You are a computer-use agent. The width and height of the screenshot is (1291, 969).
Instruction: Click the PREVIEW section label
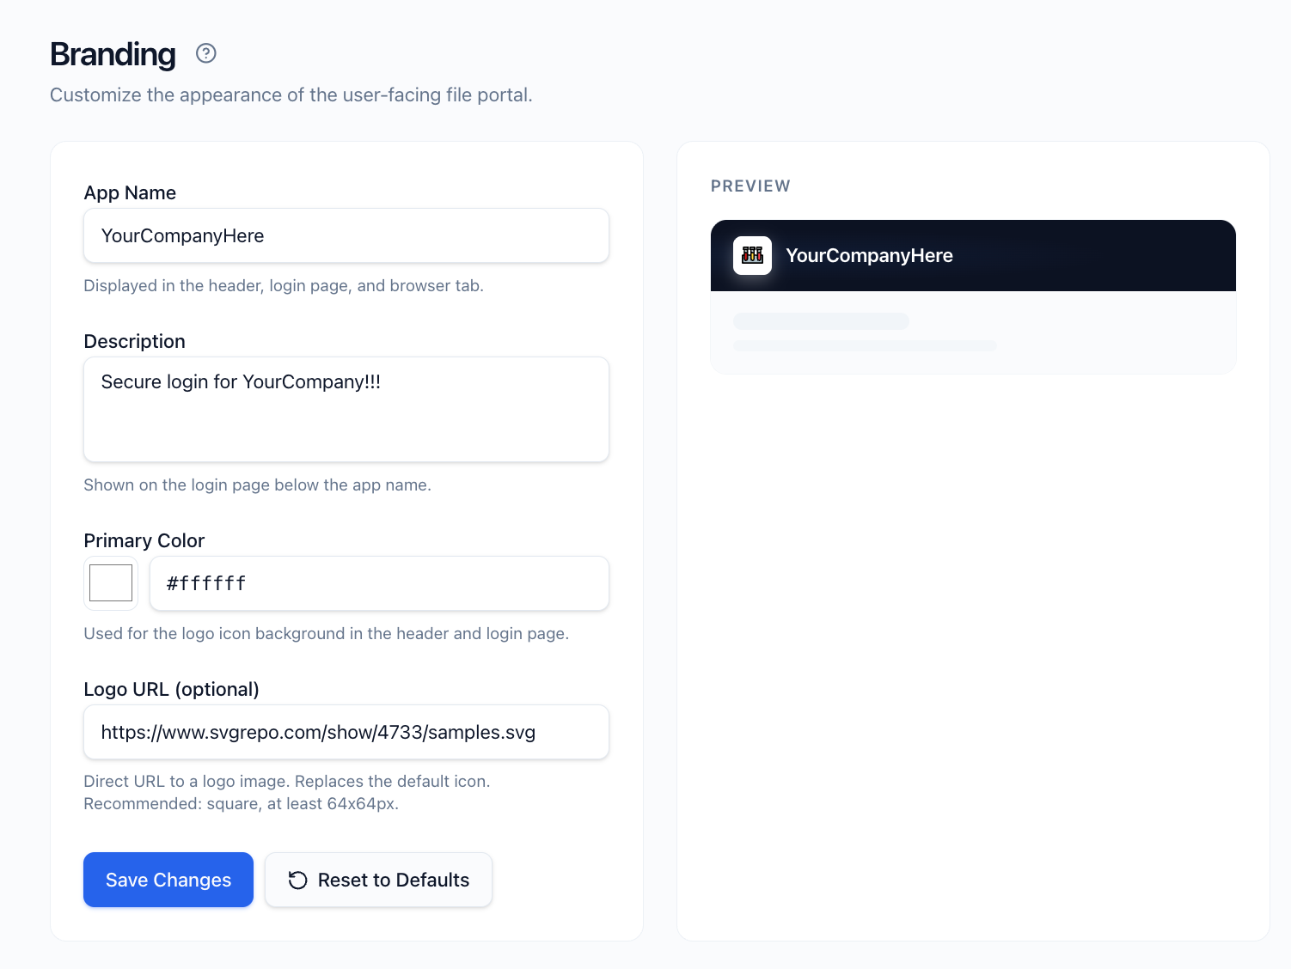click(x=750, y=186)
